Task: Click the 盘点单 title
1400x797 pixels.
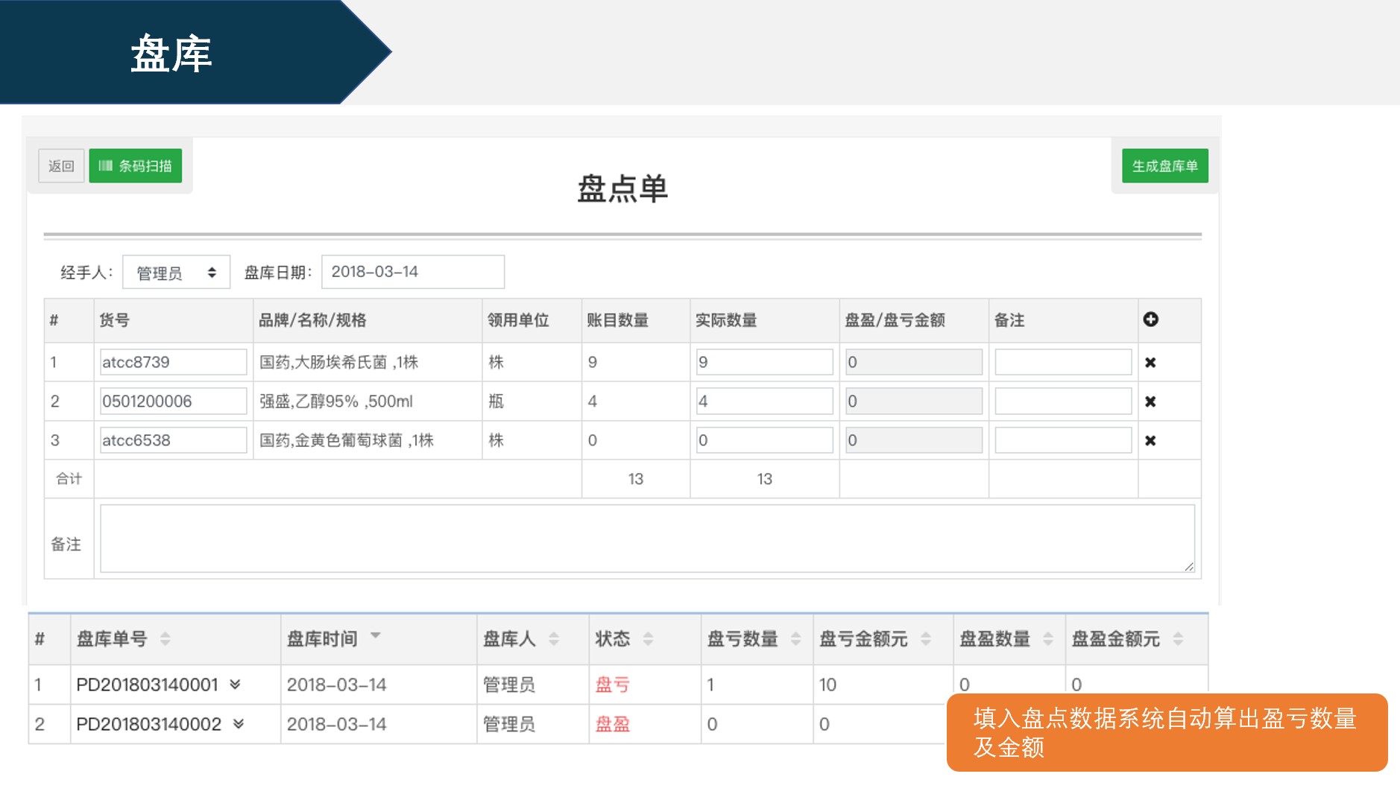Action: [622, 188]
